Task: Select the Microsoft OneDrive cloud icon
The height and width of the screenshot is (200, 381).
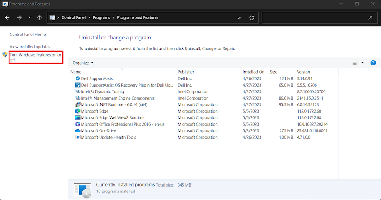Action: pyautogui.click(x=78, y=130)
